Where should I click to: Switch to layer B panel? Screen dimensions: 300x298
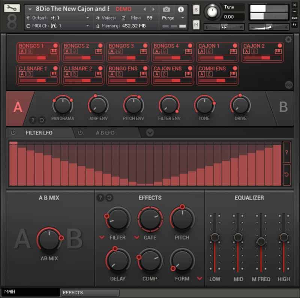(283, 107)
